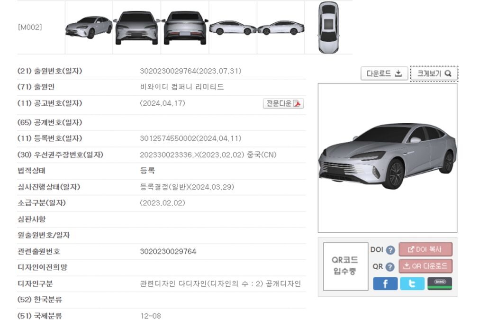Select the first side profile car thumbnail
The width and height of the screenshot is (480, 320).
[x=233, y=28]
